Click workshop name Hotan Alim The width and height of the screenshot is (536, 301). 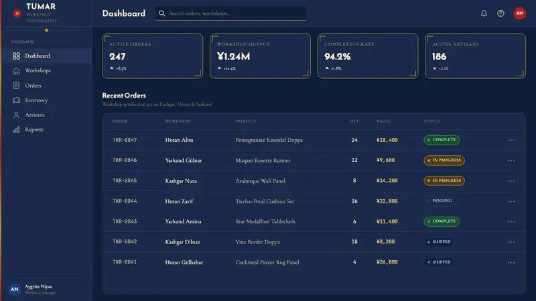(x=179, y=140)
